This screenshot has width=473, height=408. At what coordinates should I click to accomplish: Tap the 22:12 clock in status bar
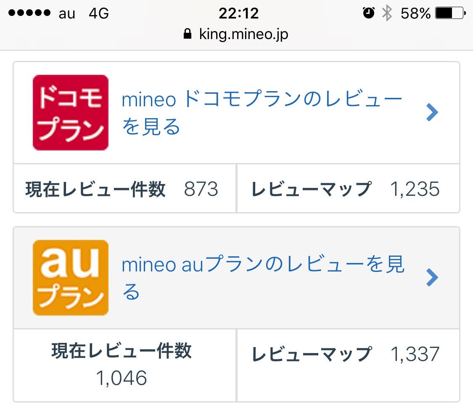point(238,13)
